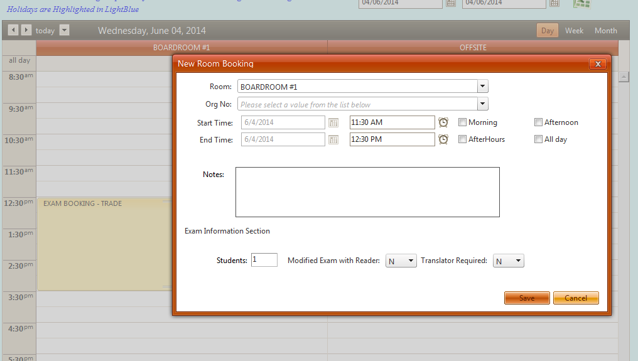Click the 4:30 pm time slot label
The width and height of the screenshot is (638, 361).
(21, 328)
